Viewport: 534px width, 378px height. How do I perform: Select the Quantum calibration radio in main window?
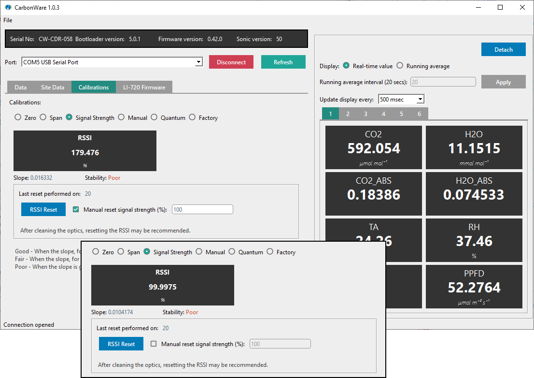click(155, 117)
